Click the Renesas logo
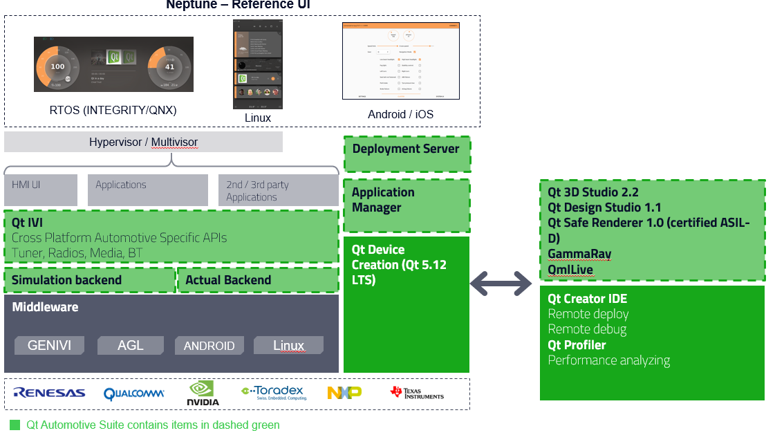Screen dimensions: 775x435 [49, 393]
